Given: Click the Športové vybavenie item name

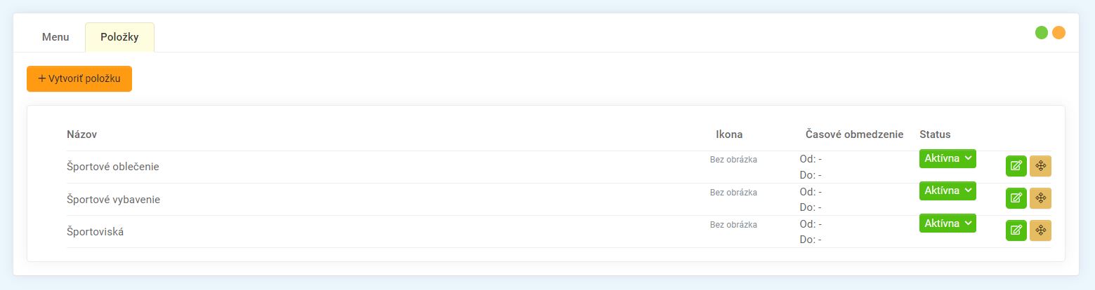Looking at the screenshot, I should pyautogui.click(x=113, y=200).
